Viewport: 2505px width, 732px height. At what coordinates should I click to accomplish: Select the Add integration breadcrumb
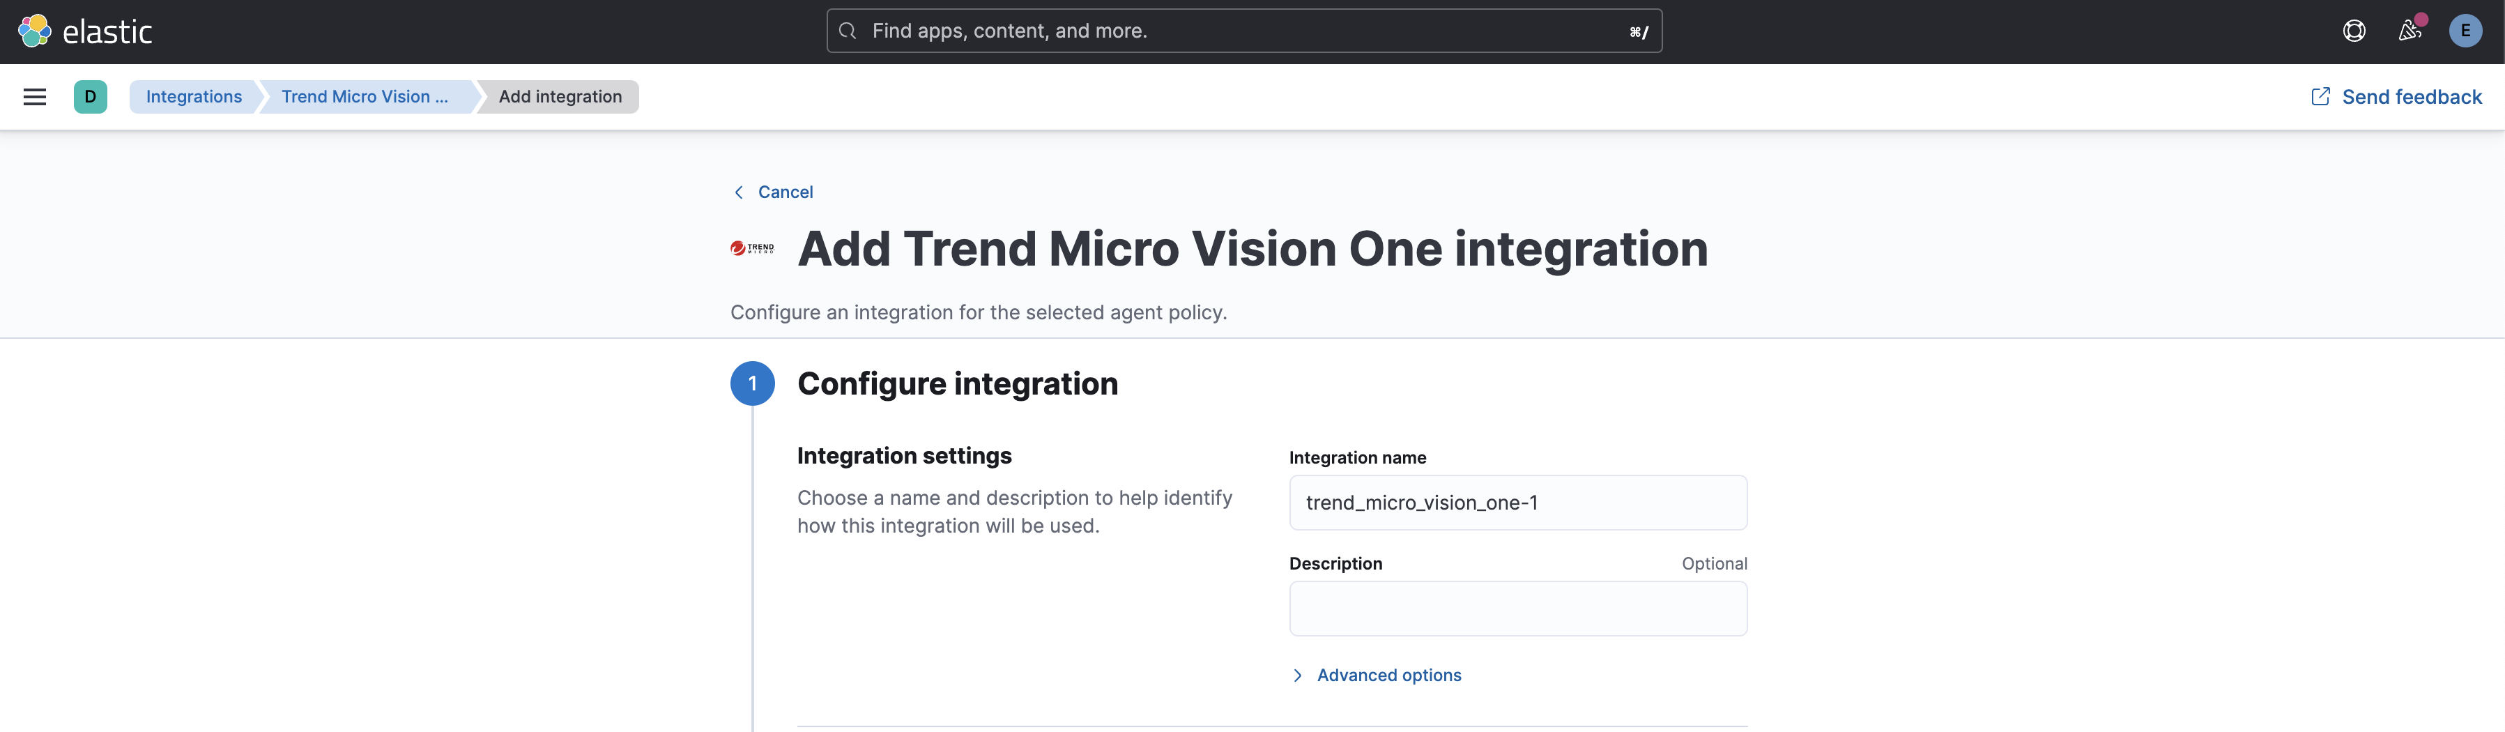point(560,97)
